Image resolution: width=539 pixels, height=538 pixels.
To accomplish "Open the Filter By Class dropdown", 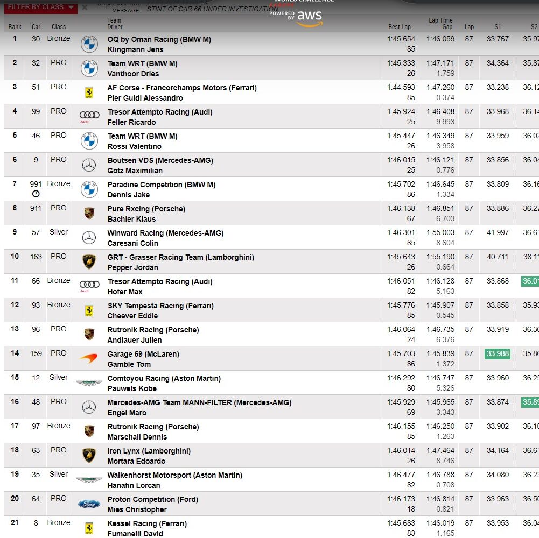I will pos(41,7).
